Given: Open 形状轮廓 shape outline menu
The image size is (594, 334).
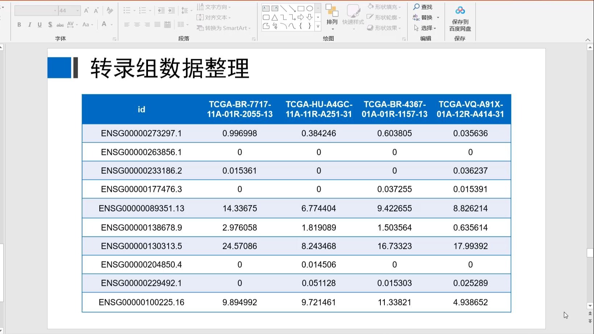Looking at the screenshot, I should [384, 17].
